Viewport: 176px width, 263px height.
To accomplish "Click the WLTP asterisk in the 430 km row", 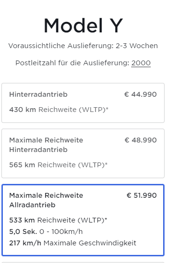I will click(x=107, y=109).
